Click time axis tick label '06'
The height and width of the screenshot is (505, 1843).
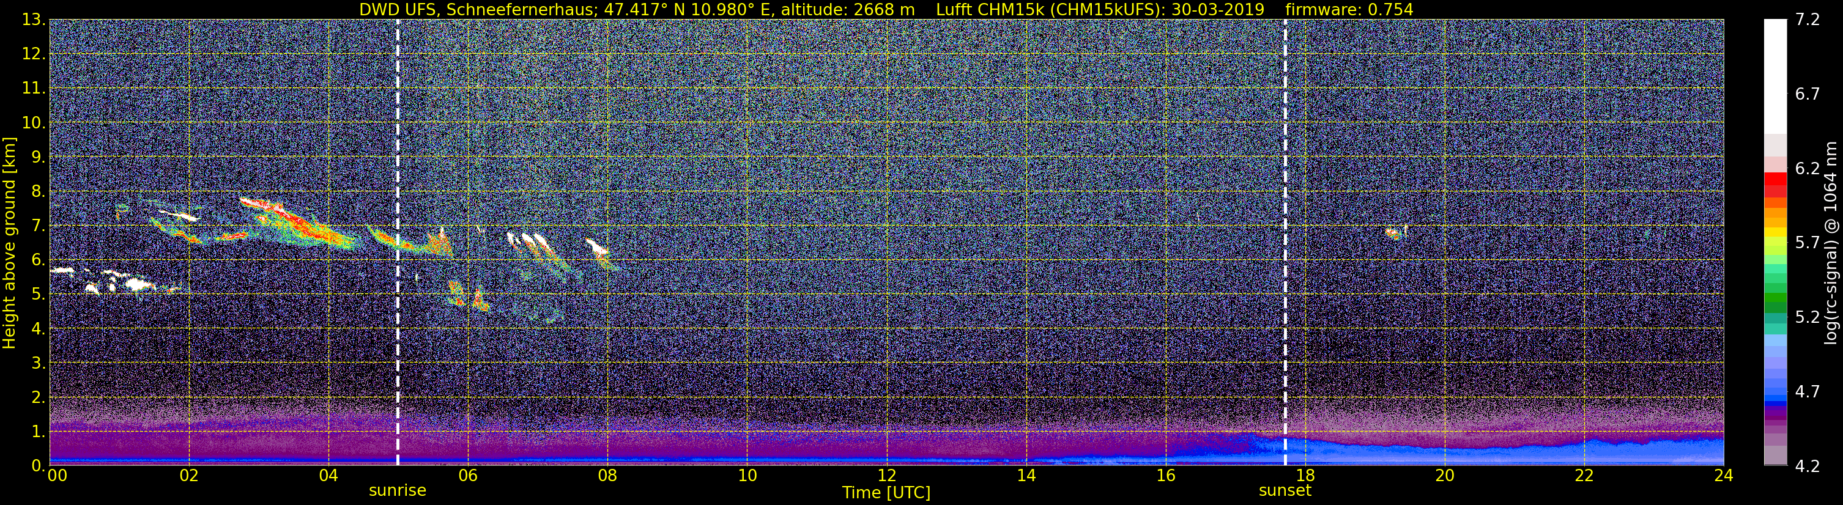[x=468, y=476]
